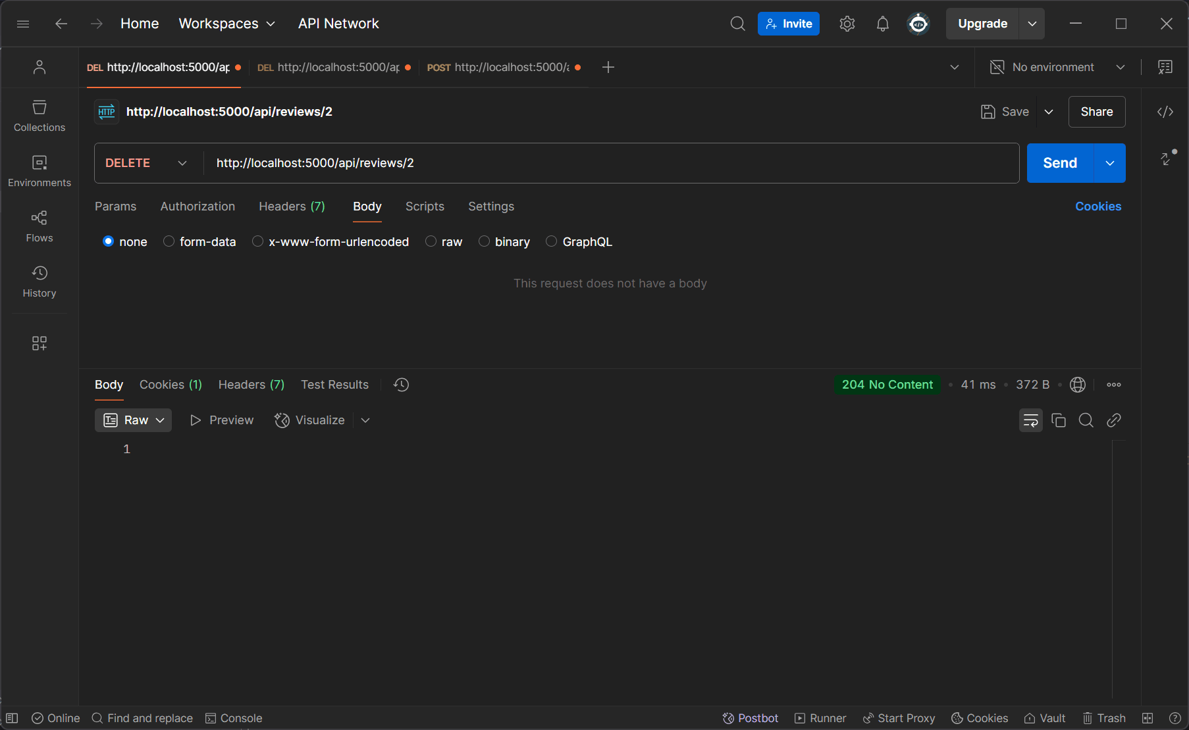Open the environment quick look icon
This screenshot has height=730, width=1189.
1165,67
